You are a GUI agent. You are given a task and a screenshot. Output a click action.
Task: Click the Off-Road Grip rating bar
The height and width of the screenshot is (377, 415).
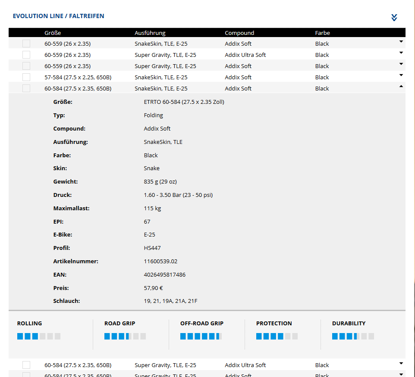pyautogui.click(x=201, y=336)
